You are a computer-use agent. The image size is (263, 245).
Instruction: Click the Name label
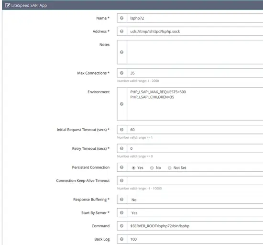coord(103,18)
